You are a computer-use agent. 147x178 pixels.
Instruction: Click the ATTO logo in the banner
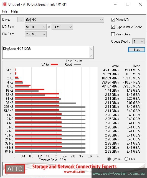[x=15, y=169]
